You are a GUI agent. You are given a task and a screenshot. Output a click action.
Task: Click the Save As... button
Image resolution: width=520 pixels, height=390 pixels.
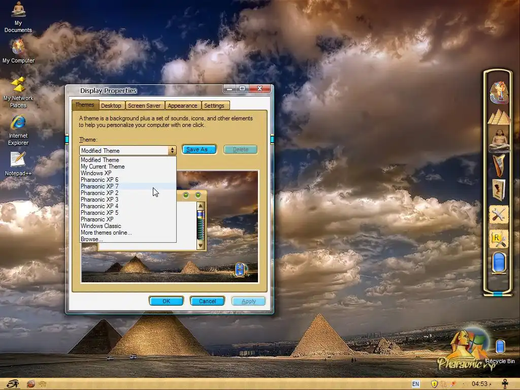click(199, 150)
